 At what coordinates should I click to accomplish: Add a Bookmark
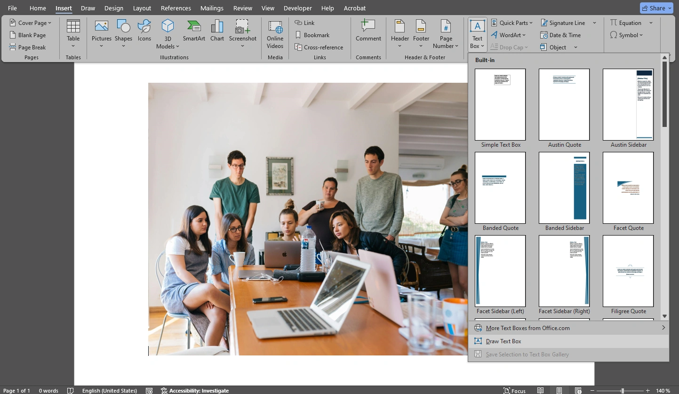tap(312, 35)
